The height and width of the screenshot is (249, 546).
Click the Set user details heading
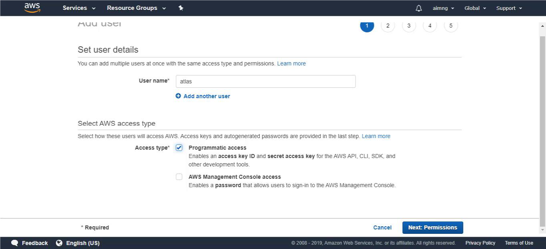tap(108, 50)
